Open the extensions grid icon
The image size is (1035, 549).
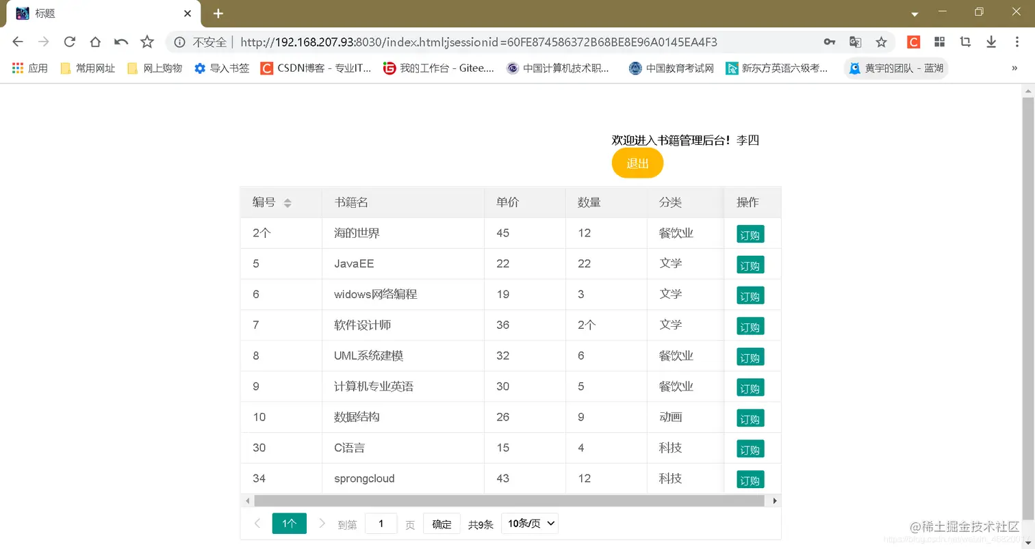click(x=939, y=42)
